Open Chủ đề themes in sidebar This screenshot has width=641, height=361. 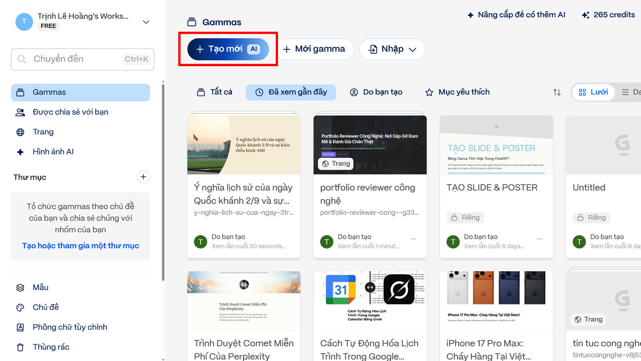[x=46, y=307]
